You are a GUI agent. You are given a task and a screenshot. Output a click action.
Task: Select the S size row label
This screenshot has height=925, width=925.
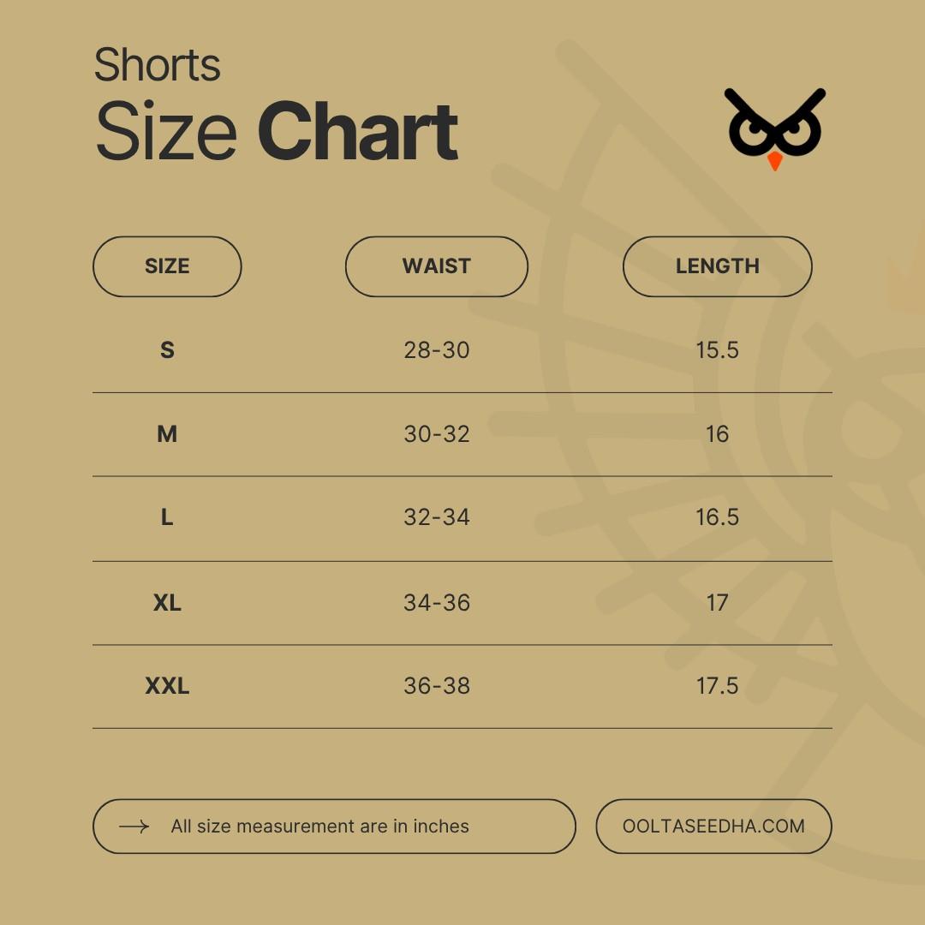[167, 349]
